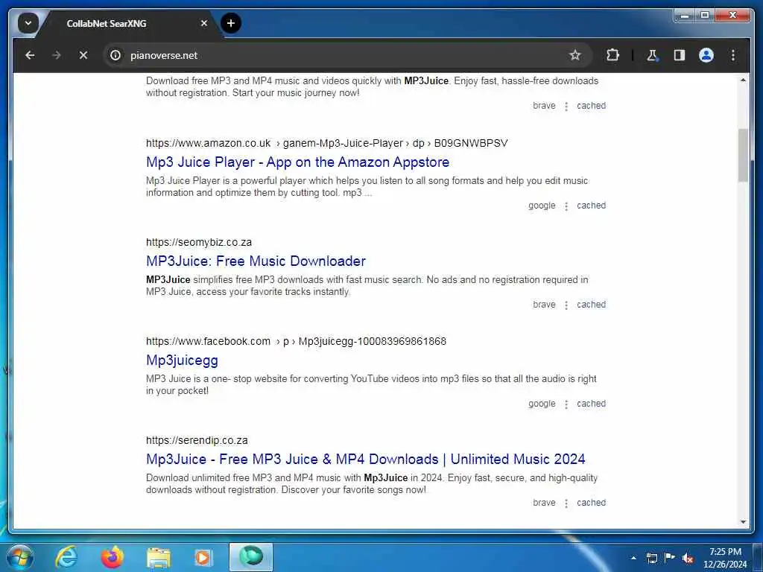Click the scrollbar down arrow
The width and height of the screenshot is (763, 572).
(743, 522)
